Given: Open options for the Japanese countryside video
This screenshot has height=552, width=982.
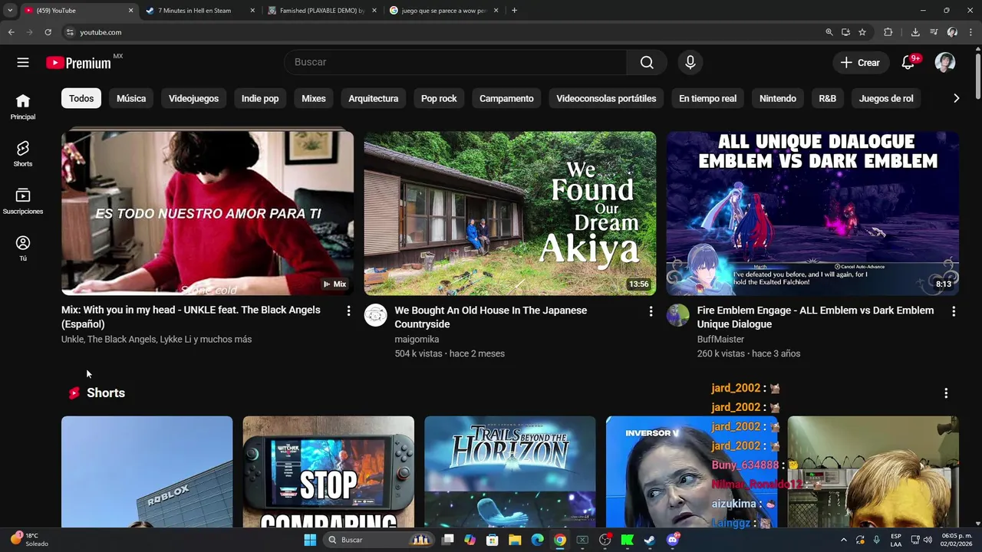Looking at the screenshot, I should (651, 311).
